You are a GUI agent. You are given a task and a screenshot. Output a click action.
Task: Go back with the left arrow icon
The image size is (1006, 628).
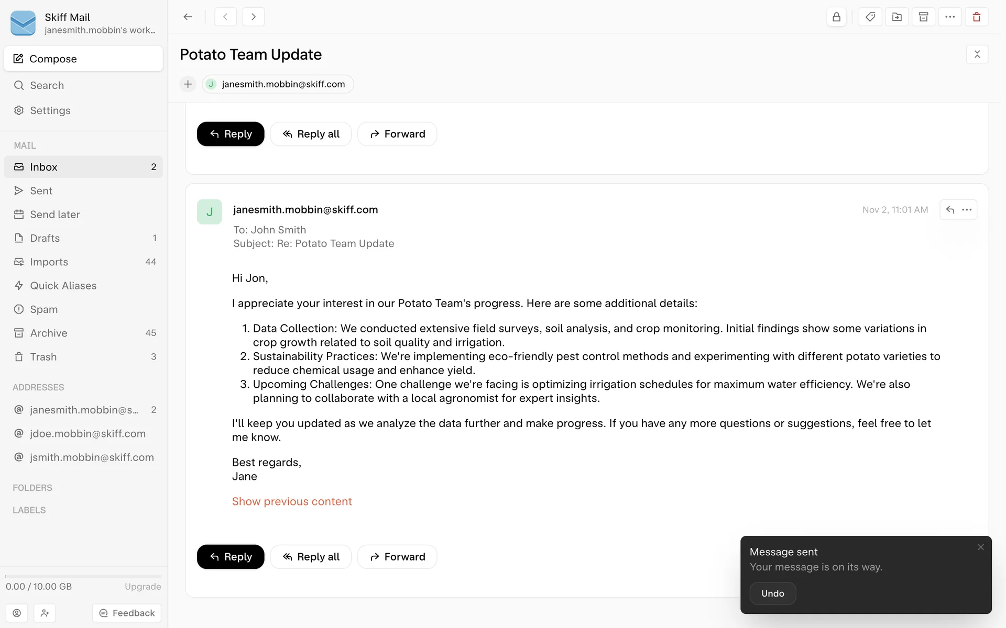point(188,17)
